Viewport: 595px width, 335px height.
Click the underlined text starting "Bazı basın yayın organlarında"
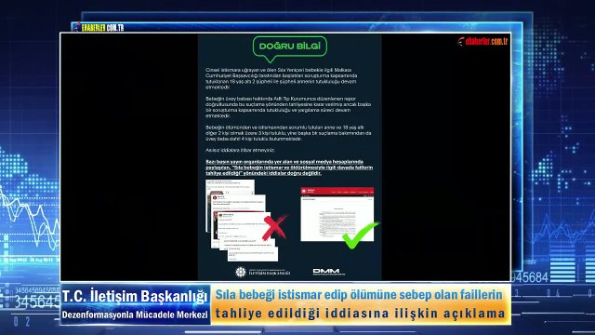pos(289,167)
